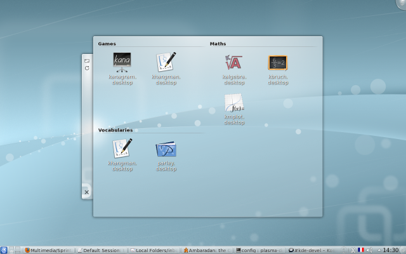Open kanagram.desktop in the Games group
This screenshot has height=254, width=406.
122,62
